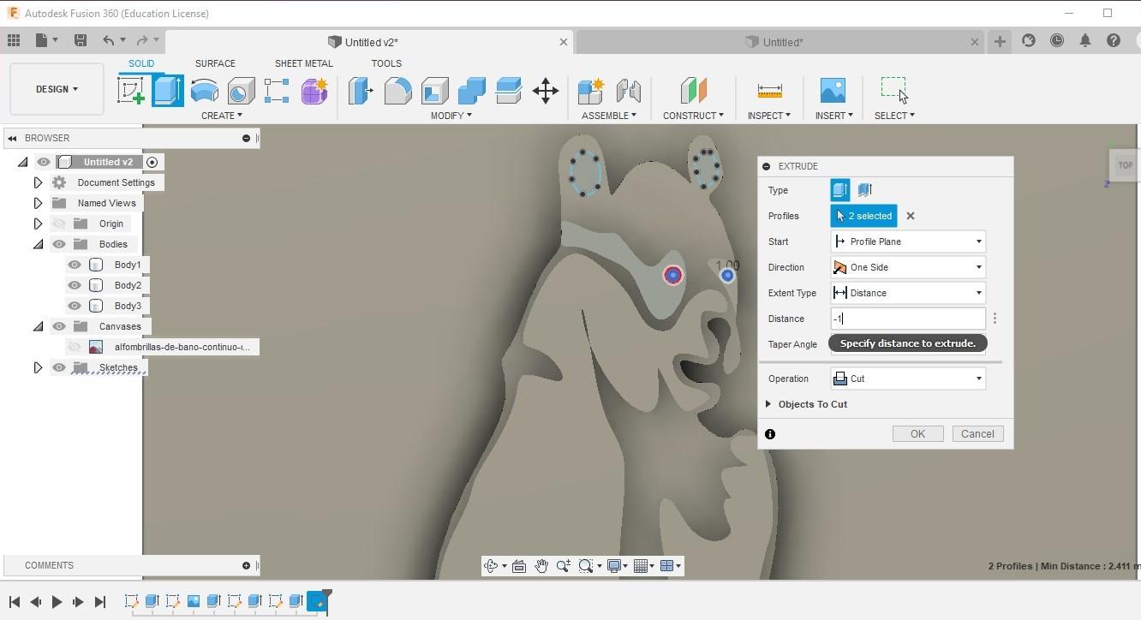Open the TOOLS tab
The width and height of the screenshot is (1141, 620).
[386, 63]
